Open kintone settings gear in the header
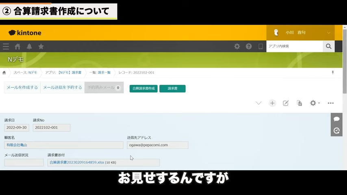The image size is (347, 195). [237, 46]
